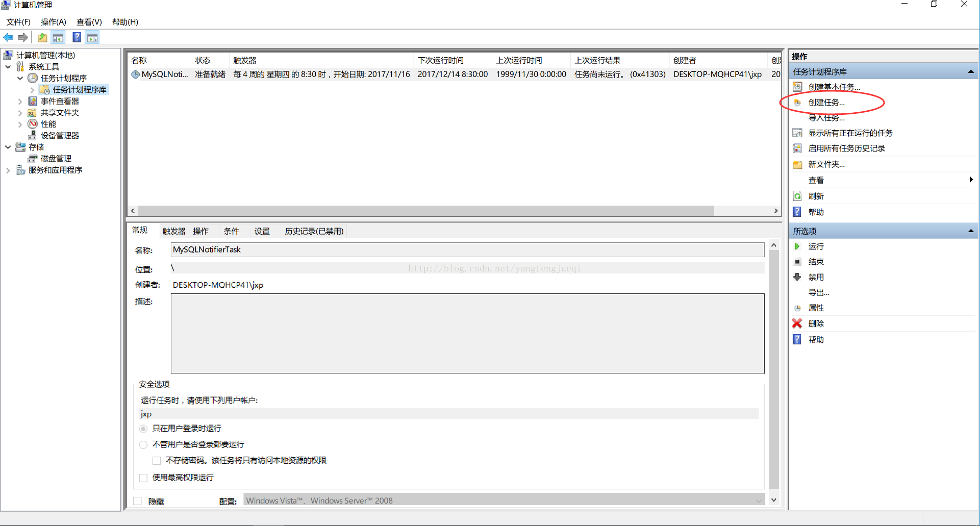Switch to the 操作 tab in details

click(x=200, y=231)
